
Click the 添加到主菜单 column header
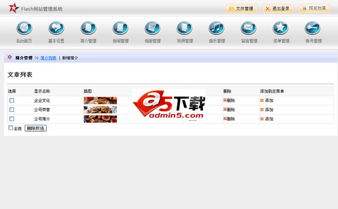(272, 91)
